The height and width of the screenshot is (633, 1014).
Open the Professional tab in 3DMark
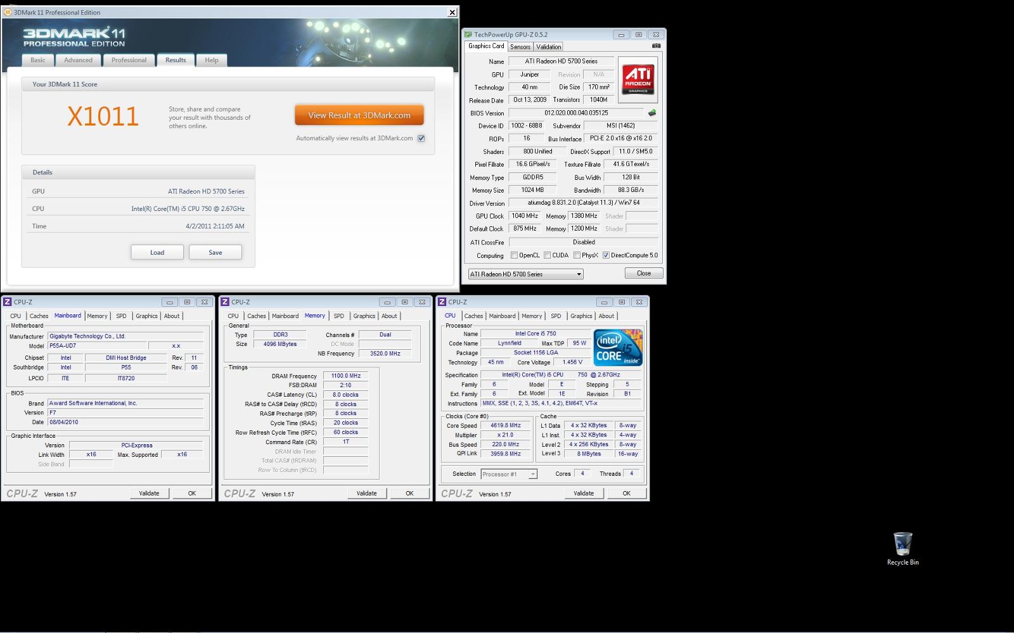tap(129, 60)
